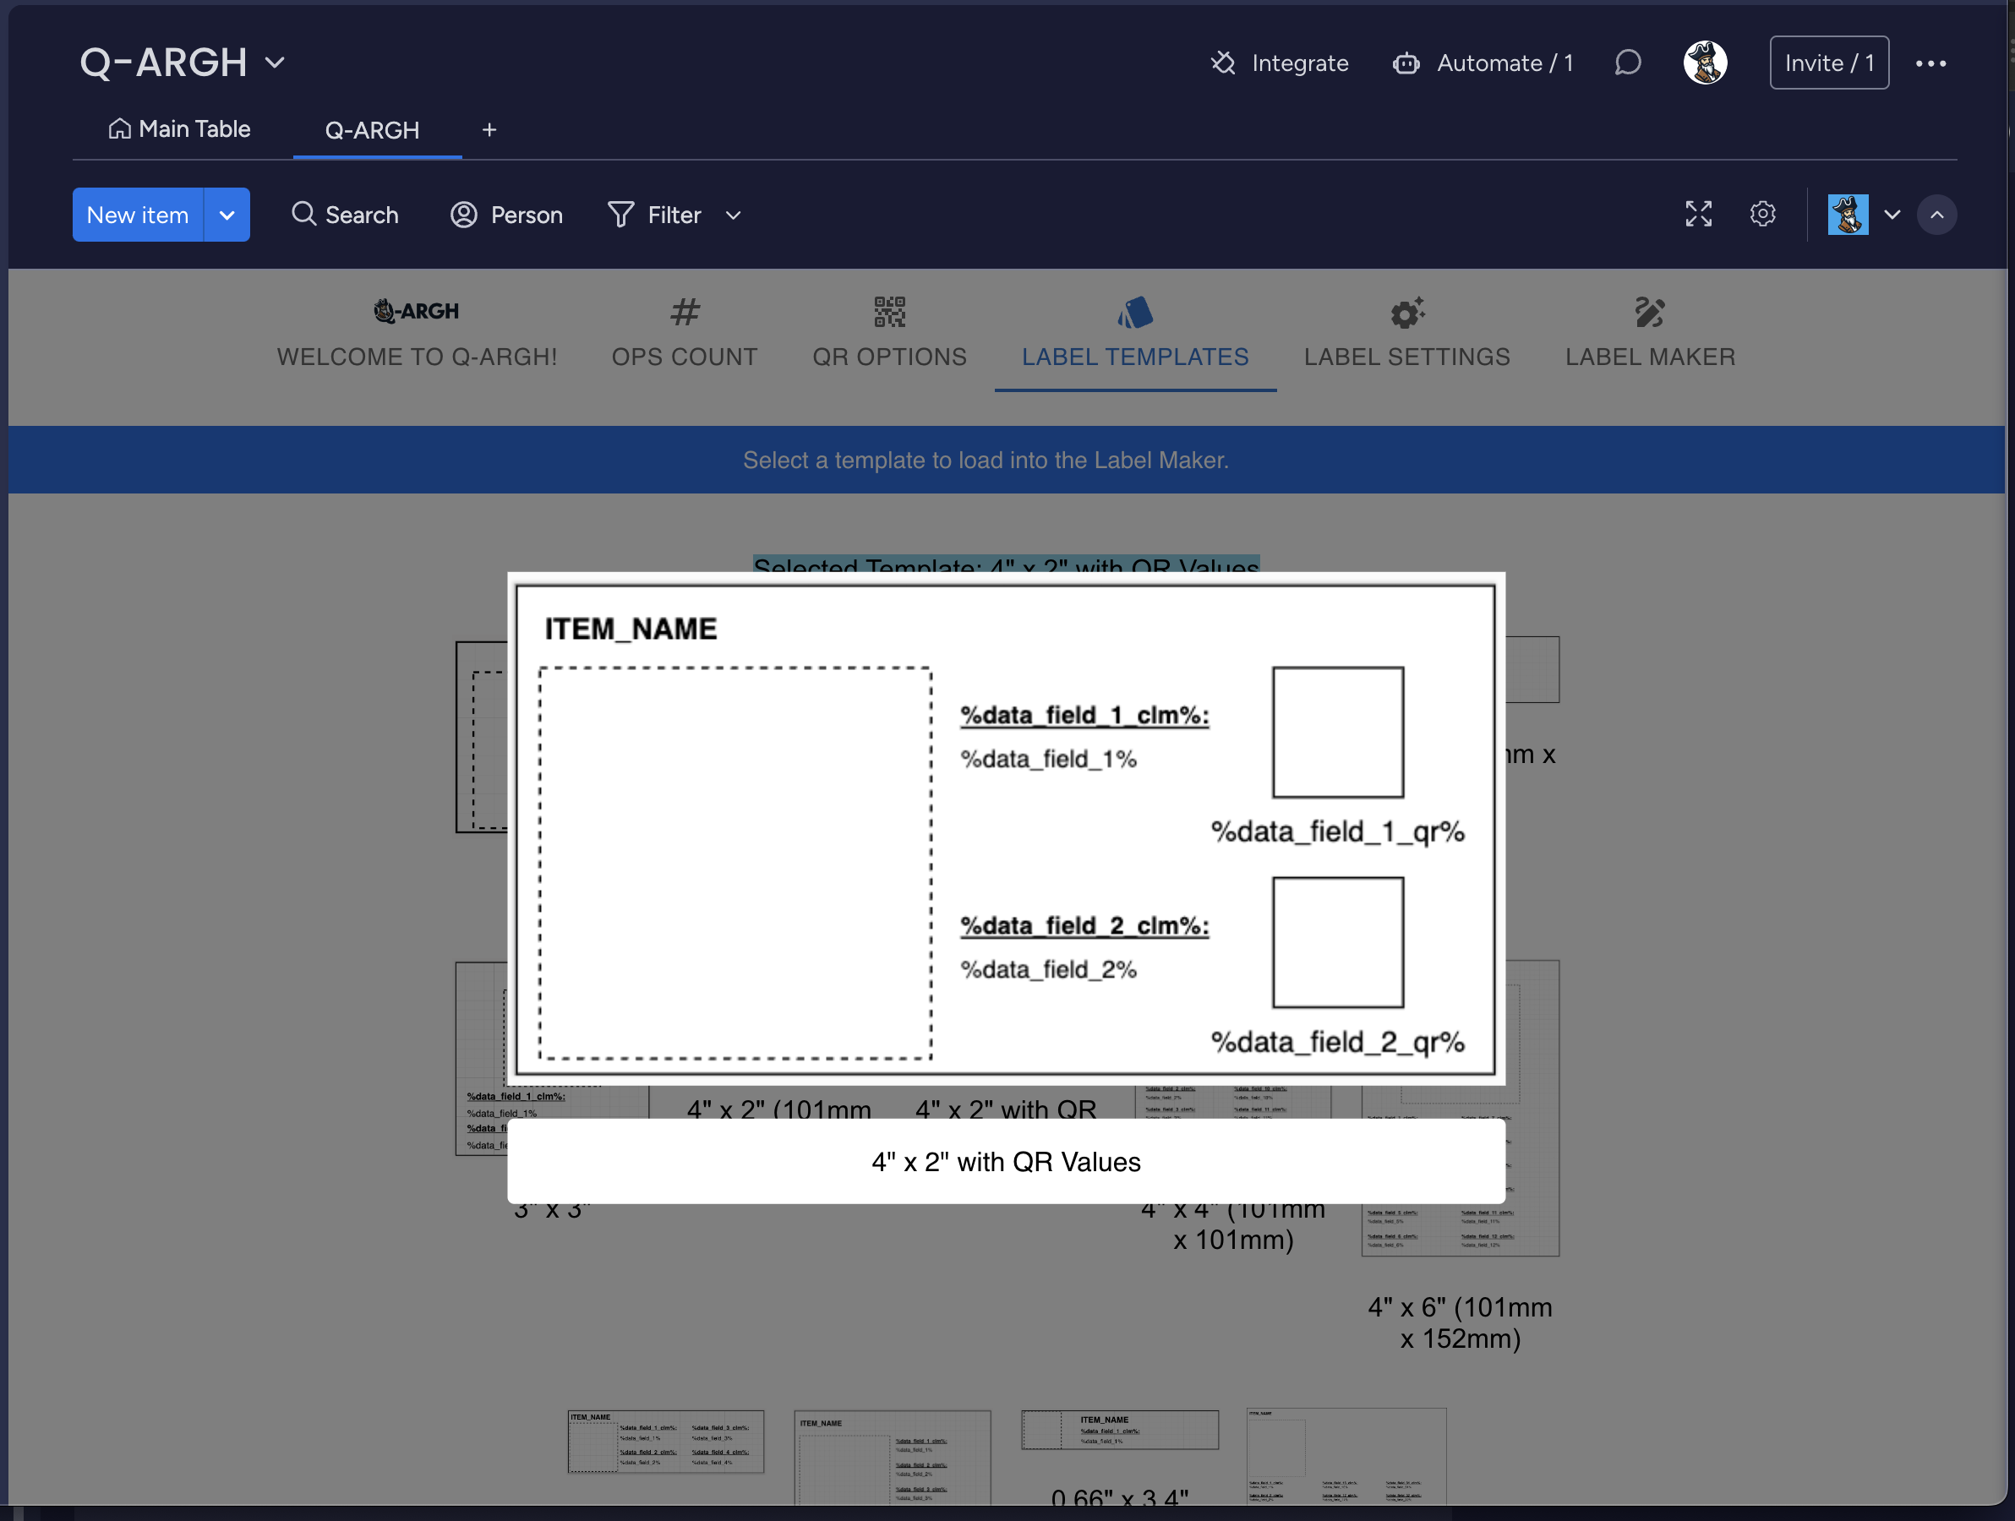Open the app avatar dropdown chevron

tap(1892, 215)
